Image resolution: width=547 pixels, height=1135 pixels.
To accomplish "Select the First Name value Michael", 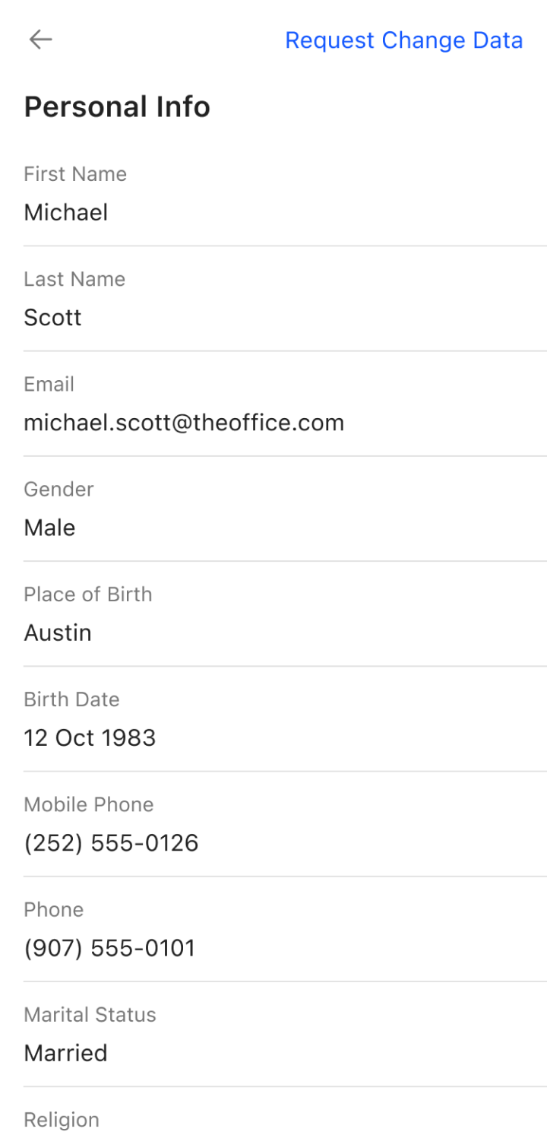I will tap(66, 212).
